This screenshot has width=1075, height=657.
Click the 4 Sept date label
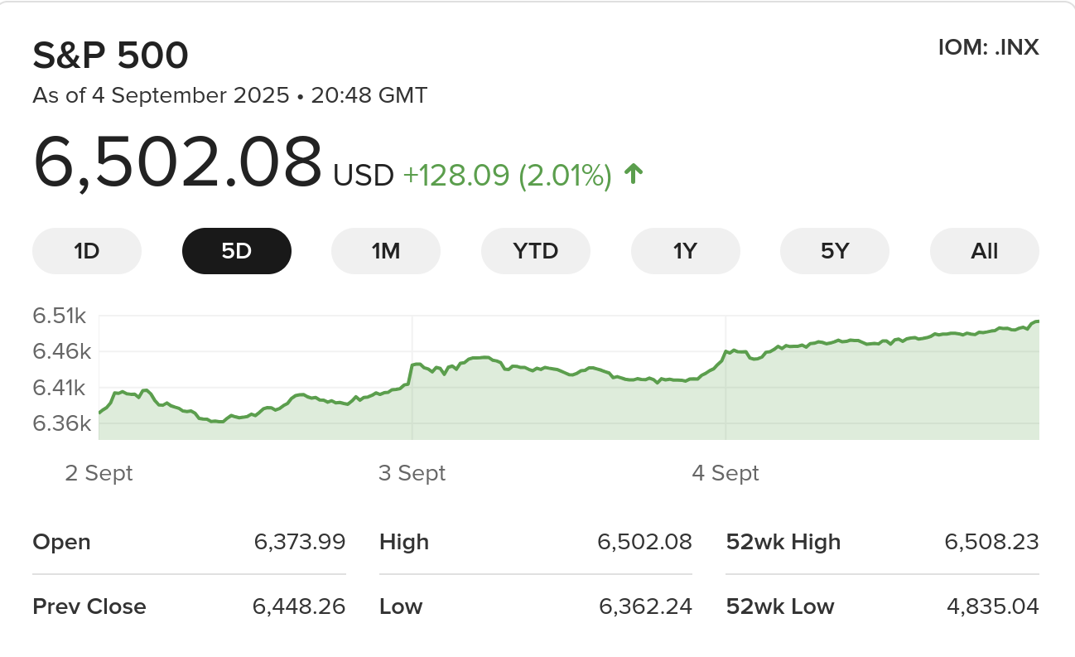pyautogui.click(x=726, y=473)
